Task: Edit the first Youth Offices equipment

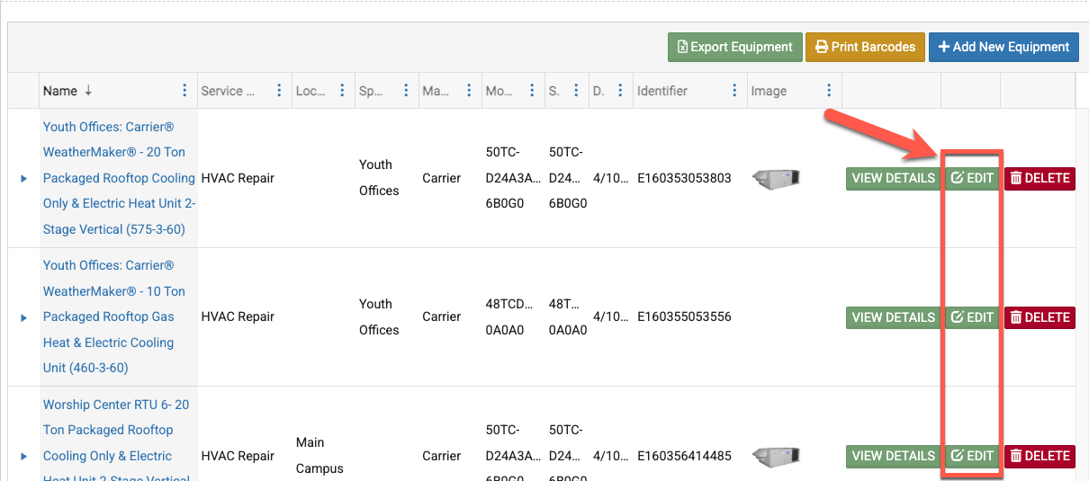Action: coord(972,178)
